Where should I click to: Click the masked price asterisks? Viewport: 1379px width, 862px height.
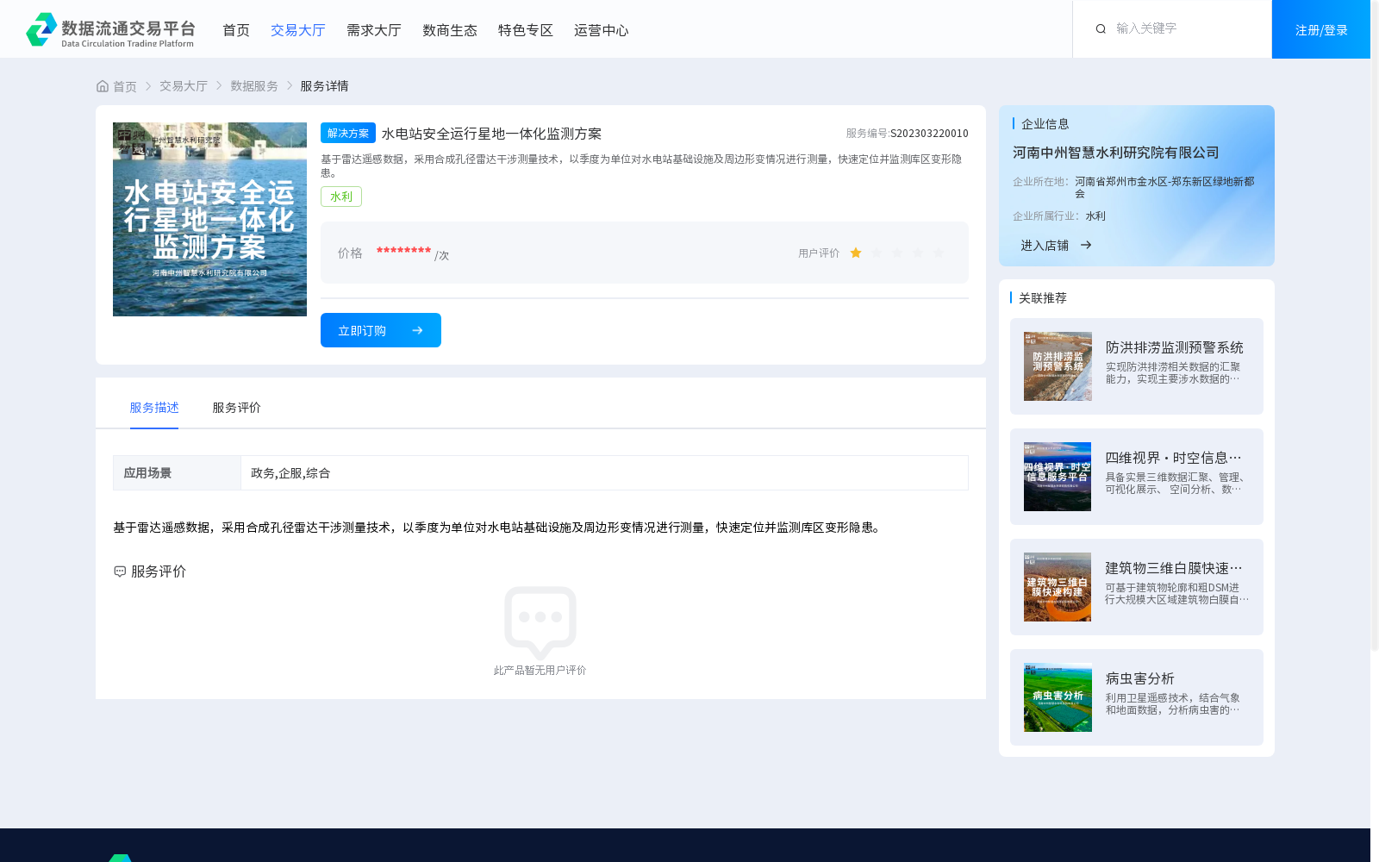pyautogui.click(x=403, y=252)
